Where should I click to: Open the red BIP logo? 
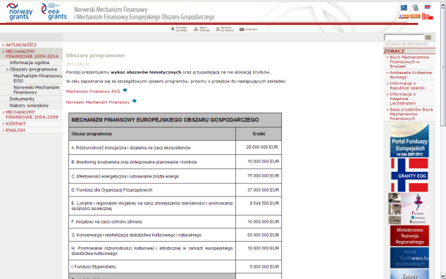(427, 16)
